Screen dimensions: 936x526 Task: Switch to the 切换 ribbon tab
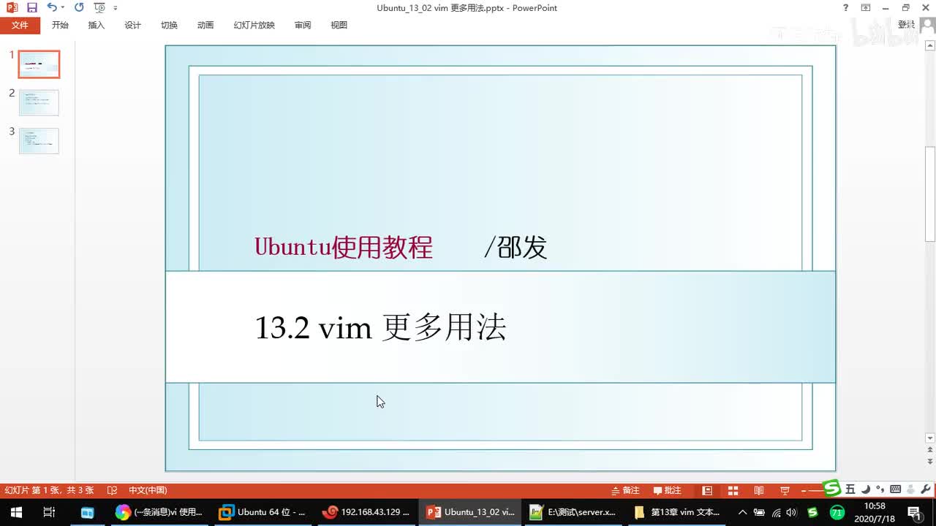(x=170, y=25)
